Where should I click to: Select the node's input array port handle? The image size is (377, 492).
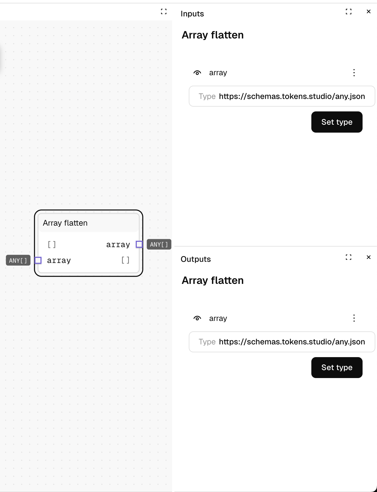pyautogui.click(x=38, y=260)
